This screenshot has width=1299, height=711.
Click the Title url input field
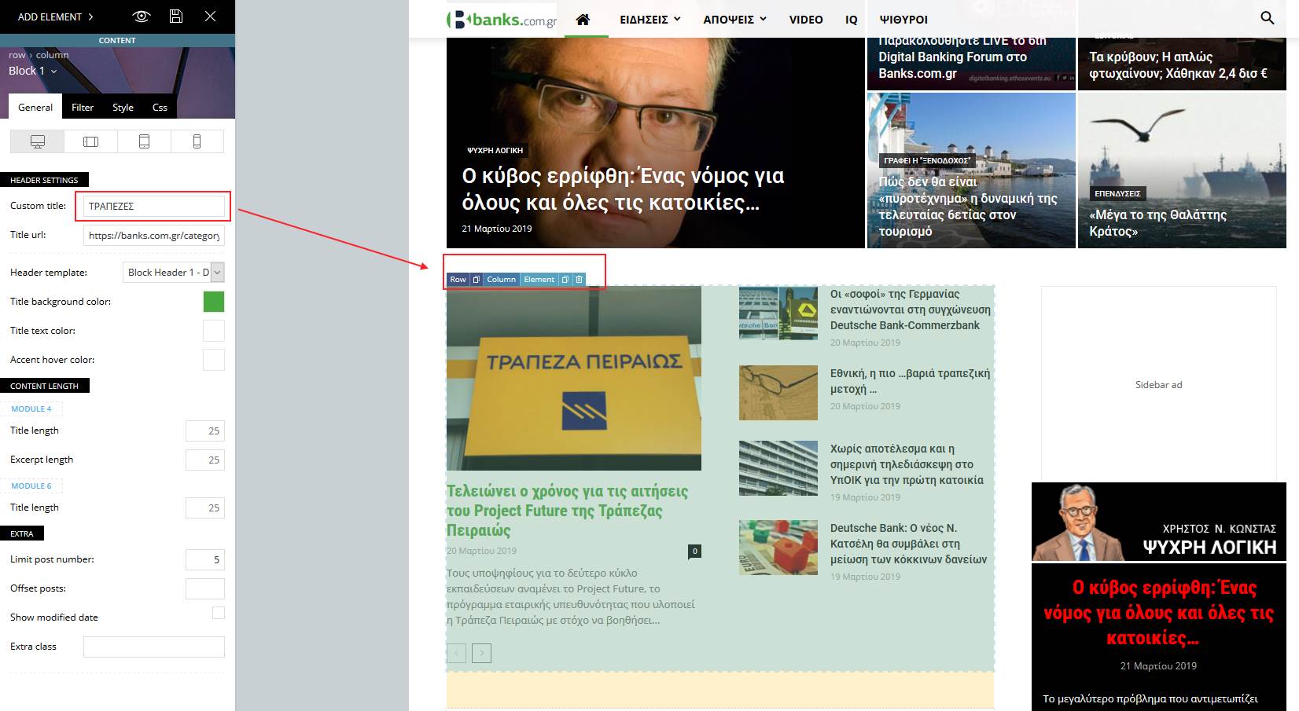click(x=154, y=235)
